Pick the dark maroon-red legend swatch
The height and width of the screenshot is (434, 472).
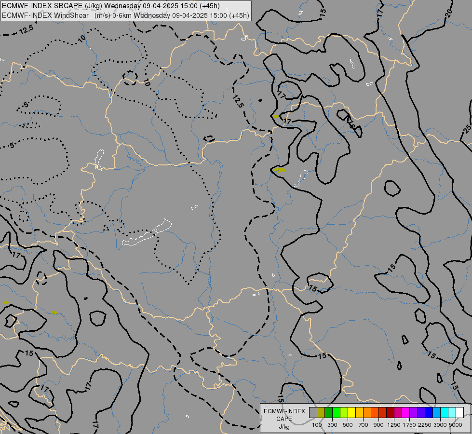pyautogui.click(x=390, y=412)
